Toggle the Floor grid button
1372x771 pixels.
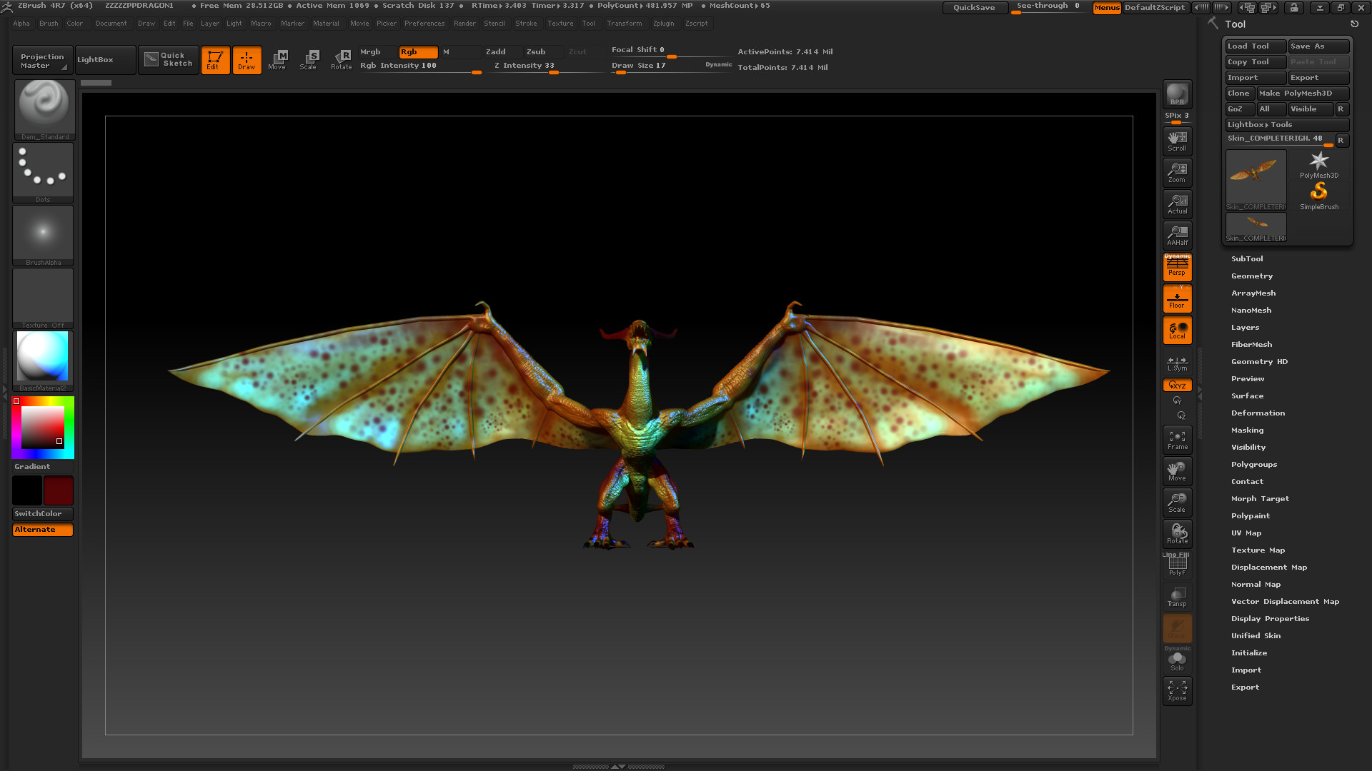click(x=1176, y=298)
